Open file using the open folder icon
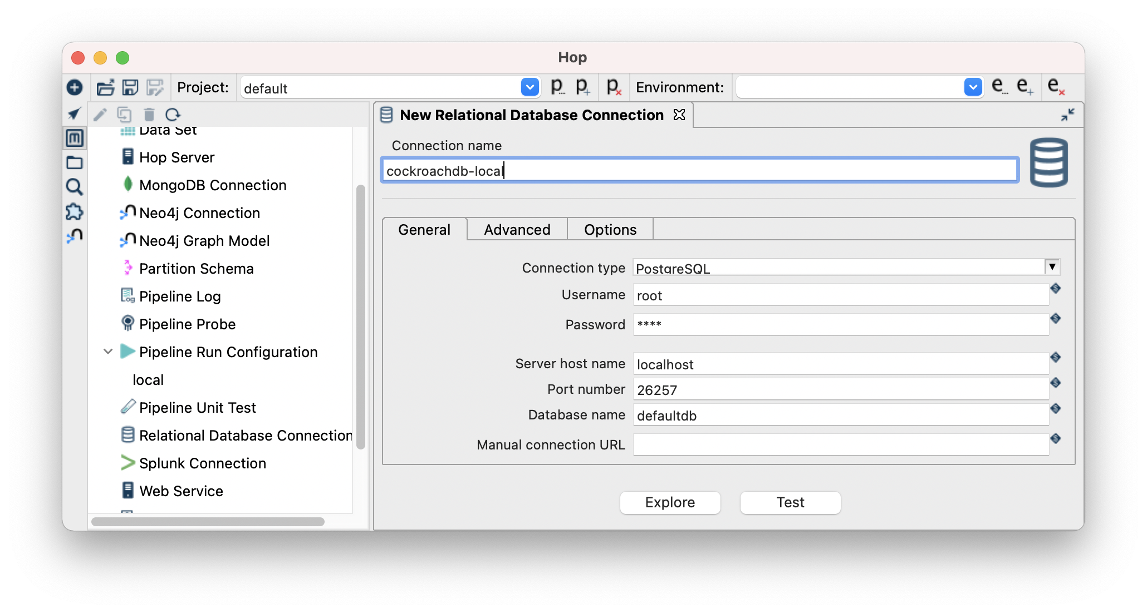The width and height of the screenshot is (1147, 613). coord(105,87)
